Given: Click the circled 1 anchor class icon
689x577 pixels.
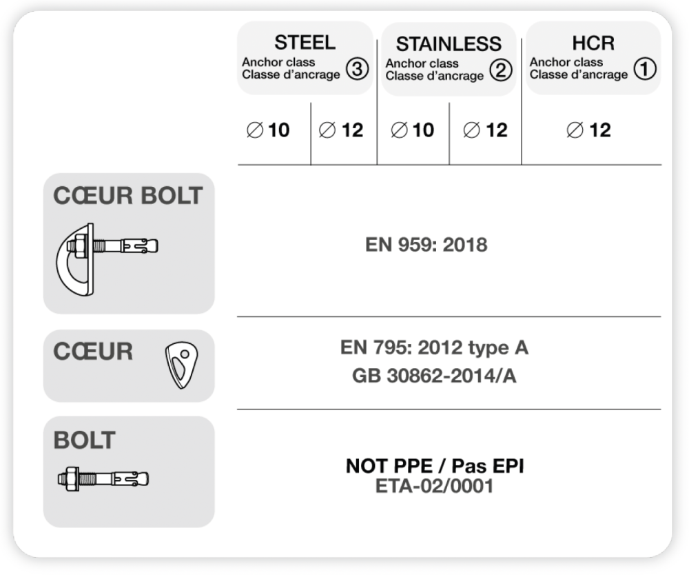Looking at the screenshot, I should click(x=644, y=69).
